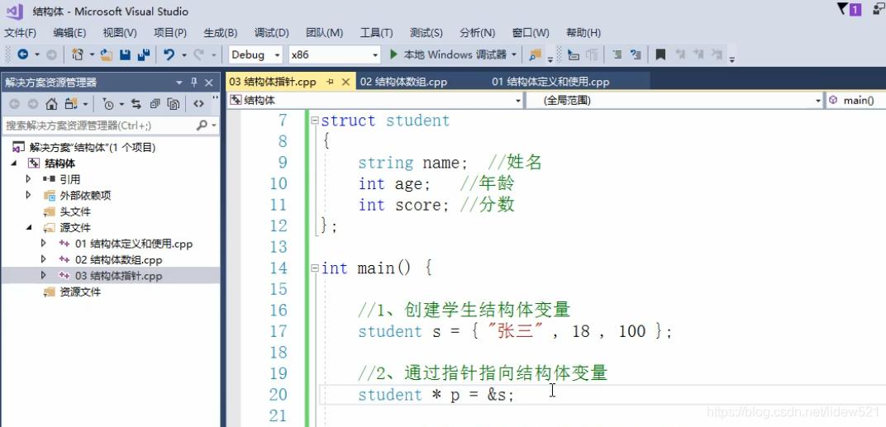
Task: Click the View Code icon in Solution Explorer
Action: pos(198,103)
